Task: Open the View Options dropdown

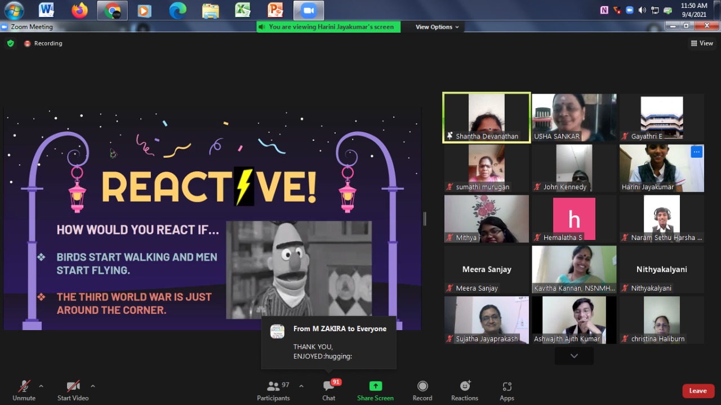Action: pos(437,27)
